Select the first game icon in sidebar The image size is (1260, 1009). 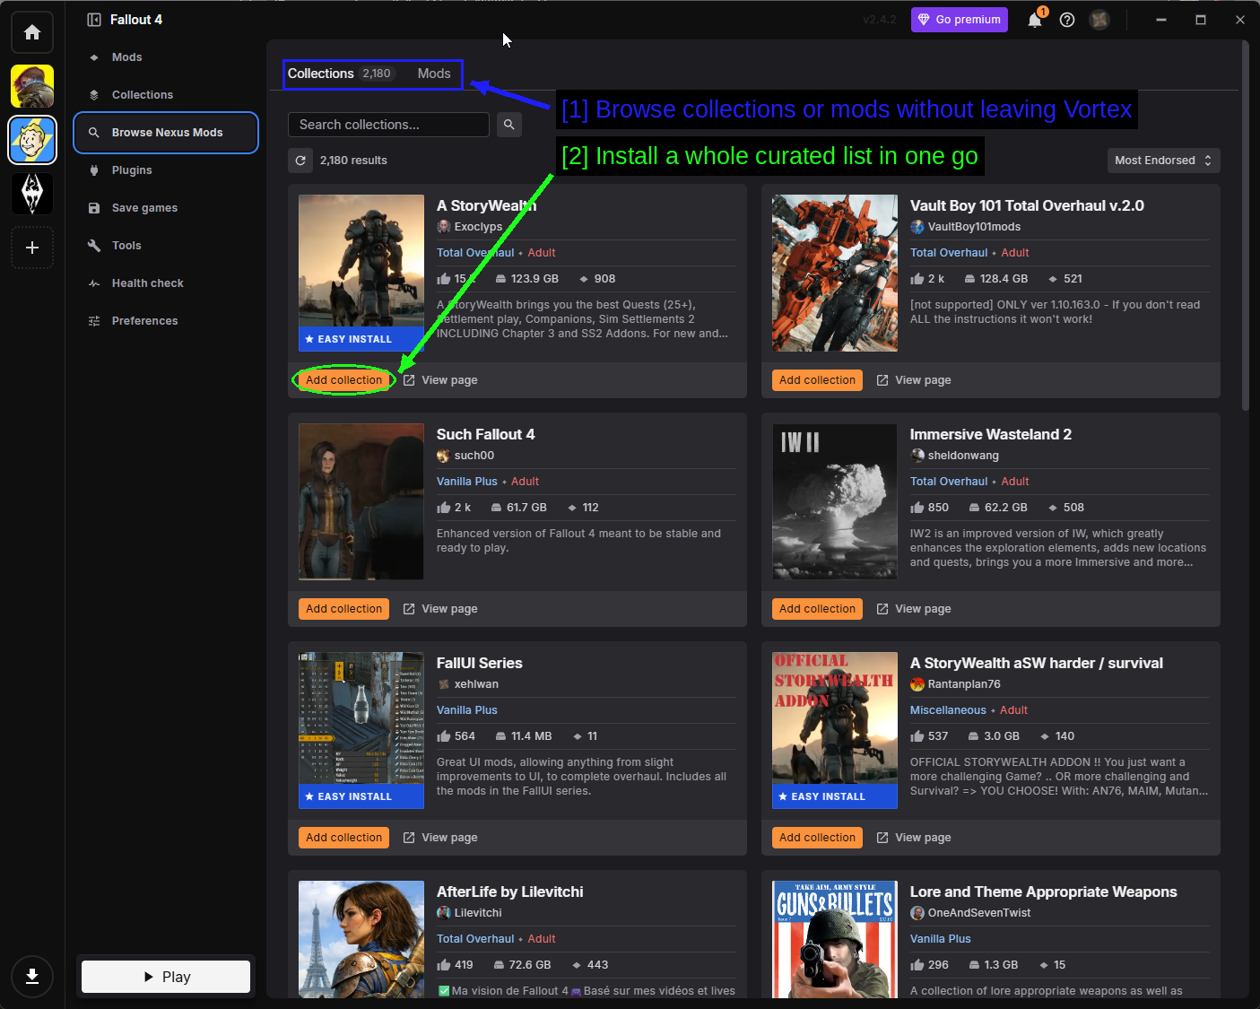click(x=32, y=86)
